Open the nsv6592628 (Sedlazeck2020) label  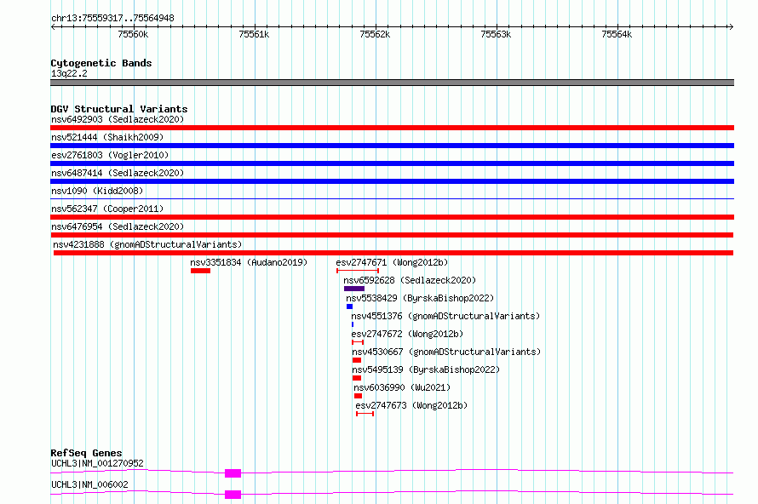[x=410, y=280]
